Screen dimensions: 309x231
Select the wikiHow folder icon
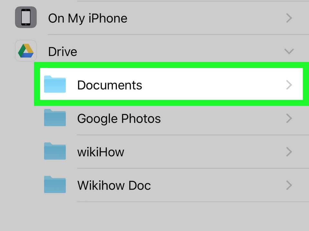pyautogui.click(x=55, y=151)
